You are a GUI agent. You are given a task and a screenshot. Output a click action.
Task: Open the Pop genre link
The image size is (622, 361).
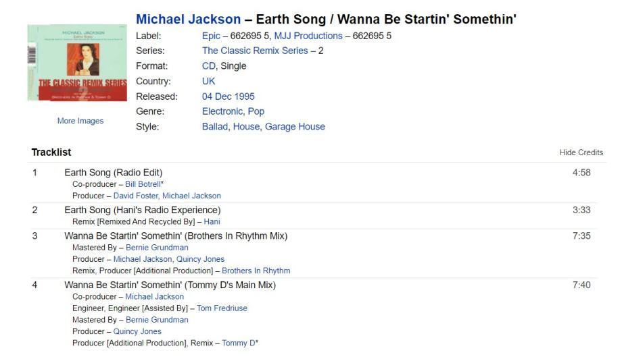[x=256, y=111]
